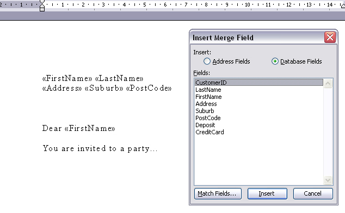Cancel the Insert Merge Field dialog
Screen dimensions: 345x213
[313, 193]
